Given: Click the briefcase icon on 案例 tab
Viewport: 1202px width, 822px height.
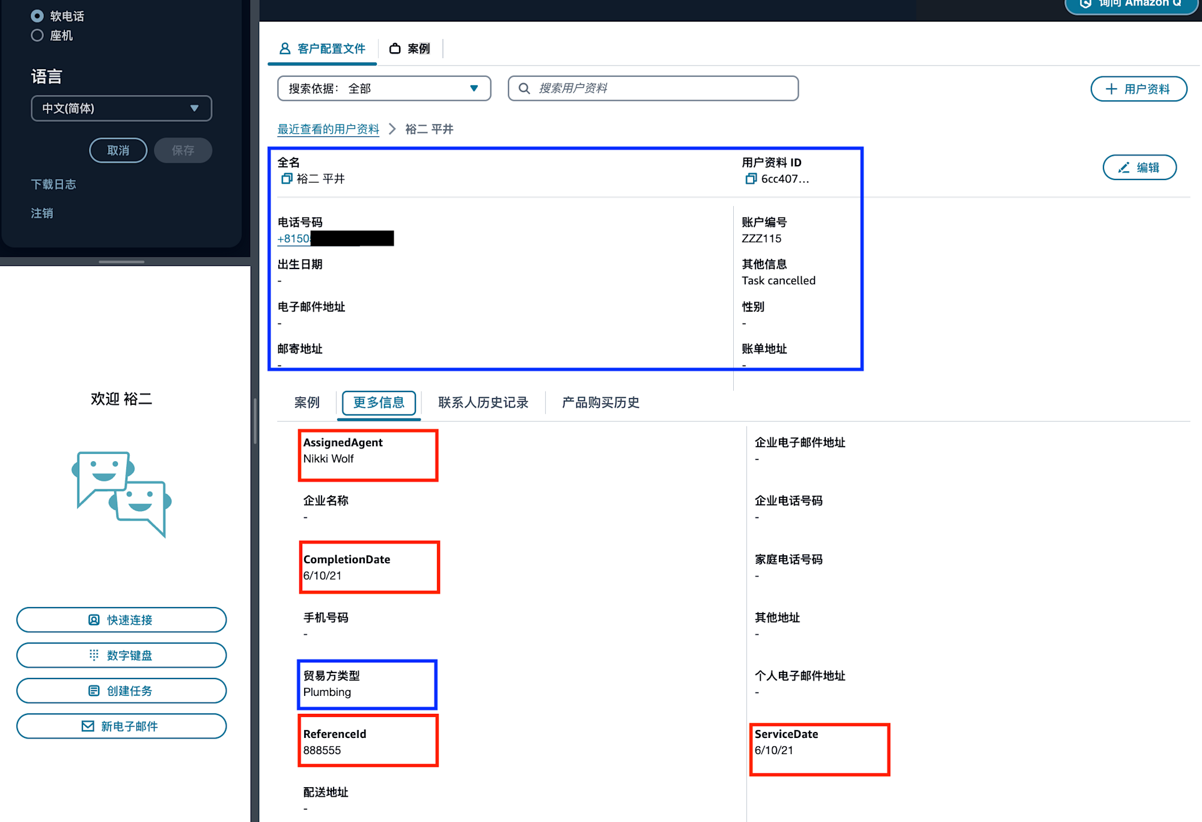Looking at the screenshot, I should pyautogui.click(x=395, y=49).
